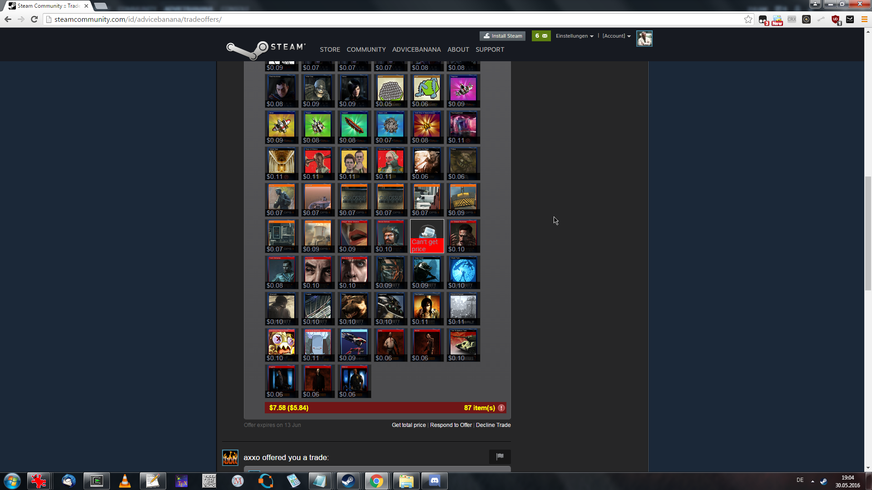Open the STORE menu
The image size is (872, 490).
(330, 49)
